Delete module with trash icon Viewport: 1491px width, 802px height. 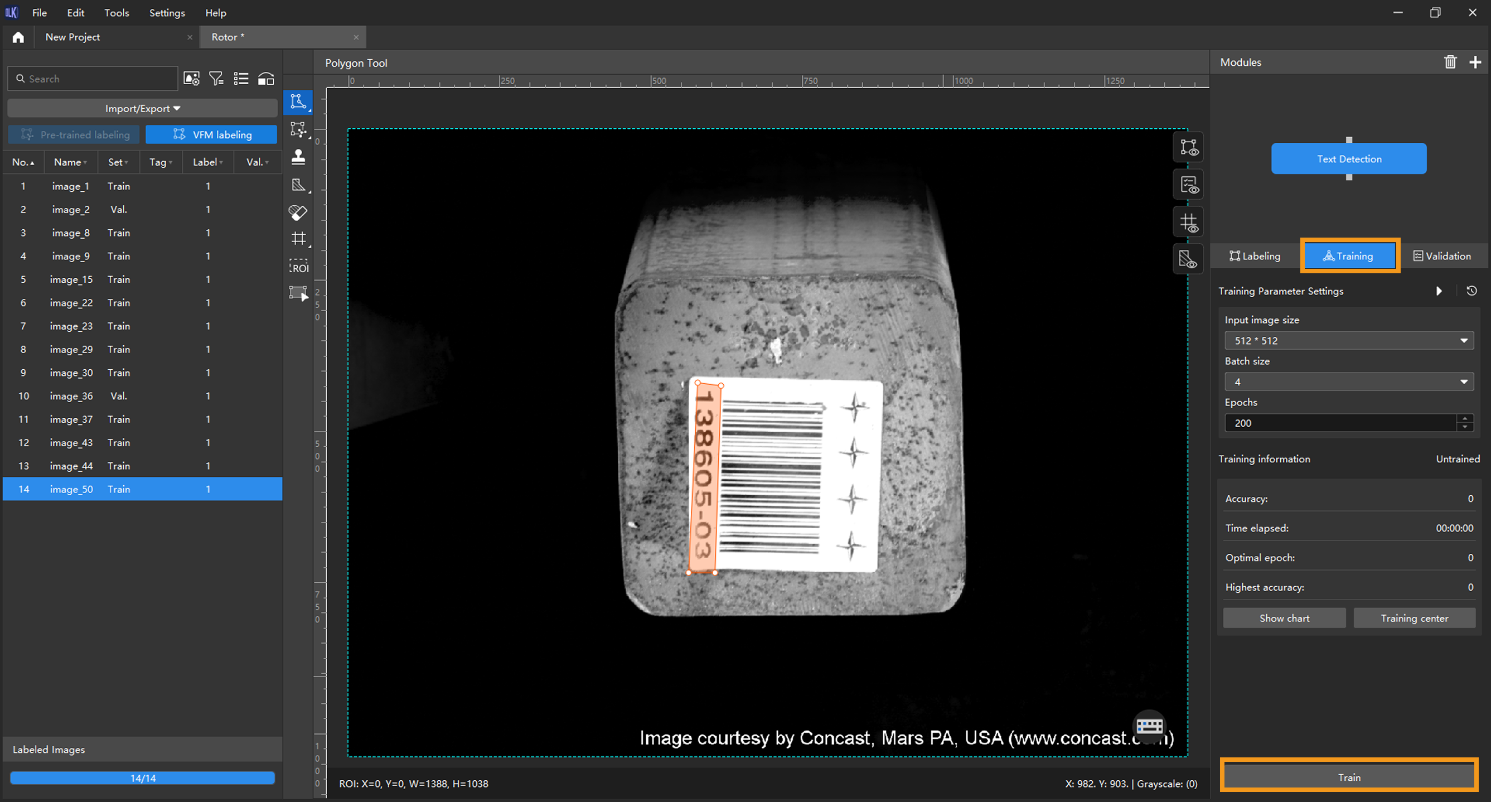[x=1450, y=62]
